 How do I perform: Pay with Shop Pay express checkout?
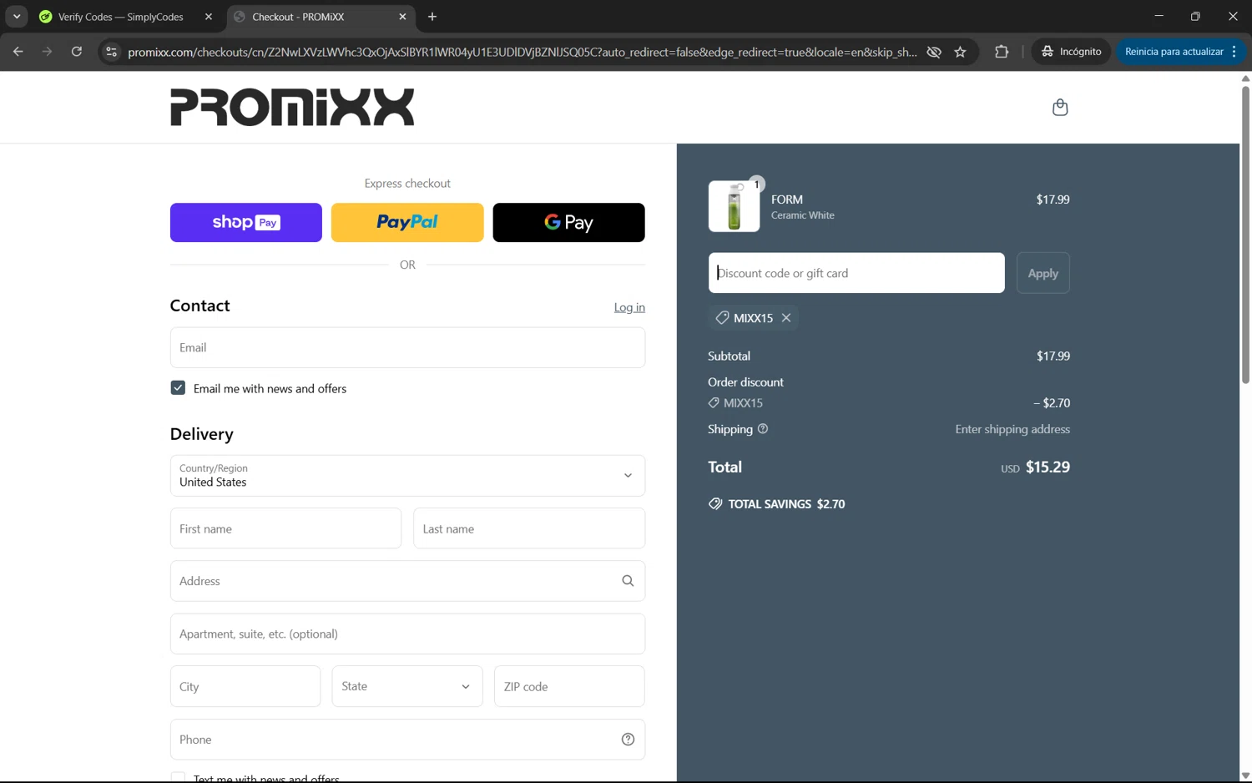click(x=246, y=222)
